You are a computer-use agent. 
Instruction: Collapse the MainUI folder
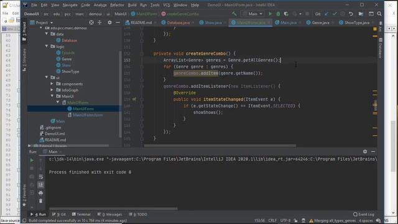(x=52, y=96)
